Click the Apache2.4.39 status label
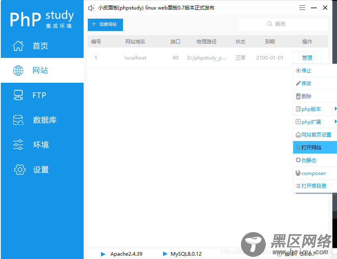 coord(126,254)
